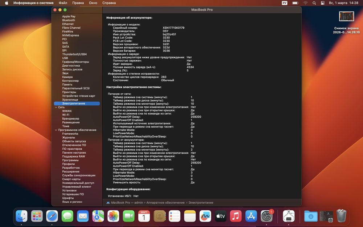This screenshot has width=363, height=227.
Task: Click Аппаратное обеспечение in the path bar
Action: click(166, 202)
